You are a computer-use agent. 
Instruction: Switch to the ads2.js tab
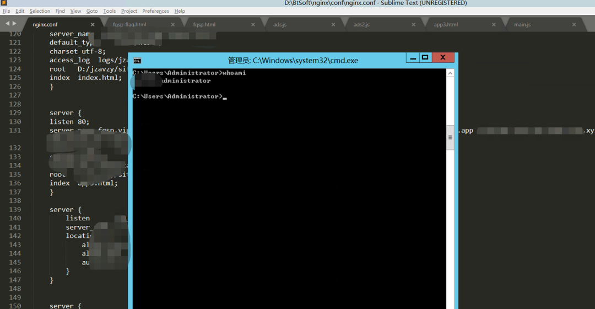click(x=361, y=25)
